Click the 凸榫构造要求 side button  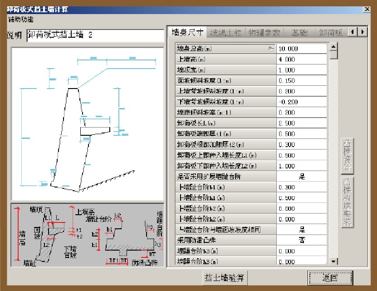tap(347, 202)
